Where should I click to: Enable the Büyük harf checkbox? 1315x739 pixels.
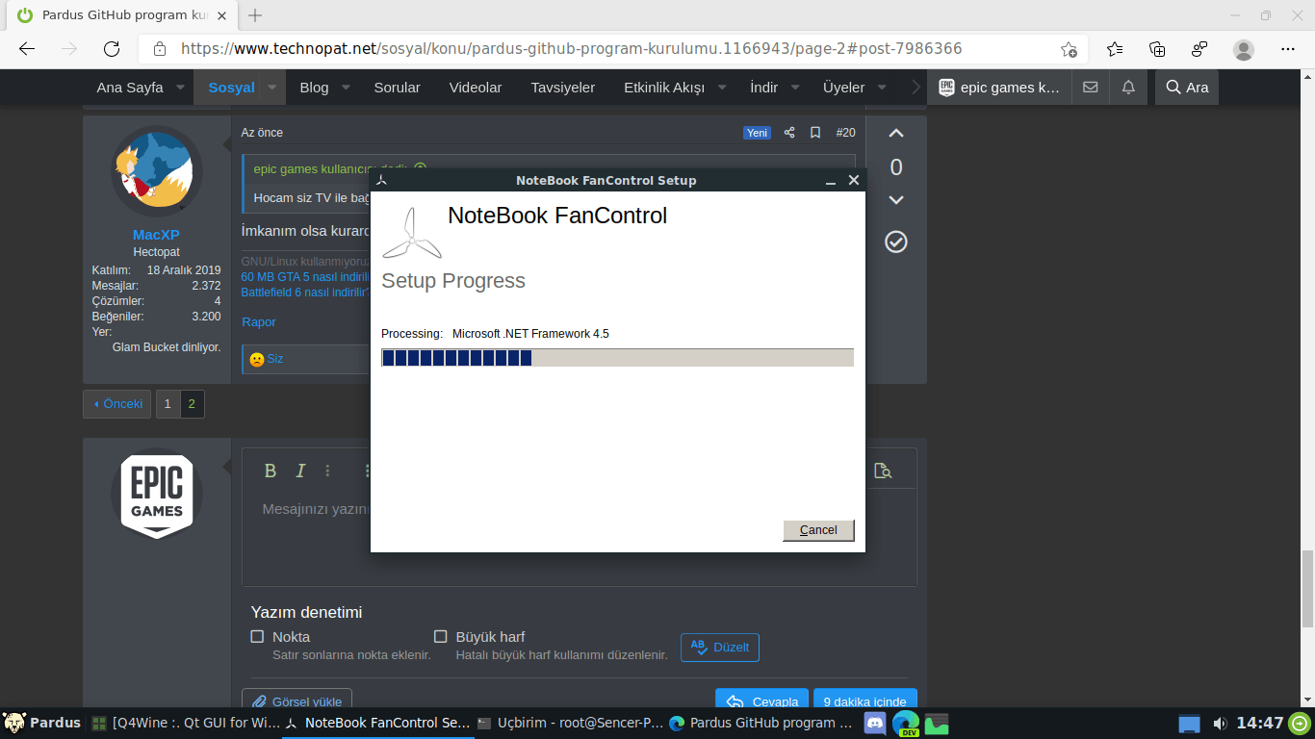[x=441, y=636]
